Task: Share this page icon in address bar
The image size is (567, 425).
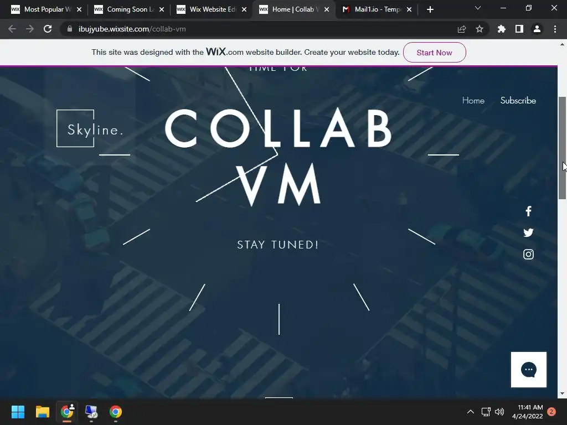Action: pos(461,29)
